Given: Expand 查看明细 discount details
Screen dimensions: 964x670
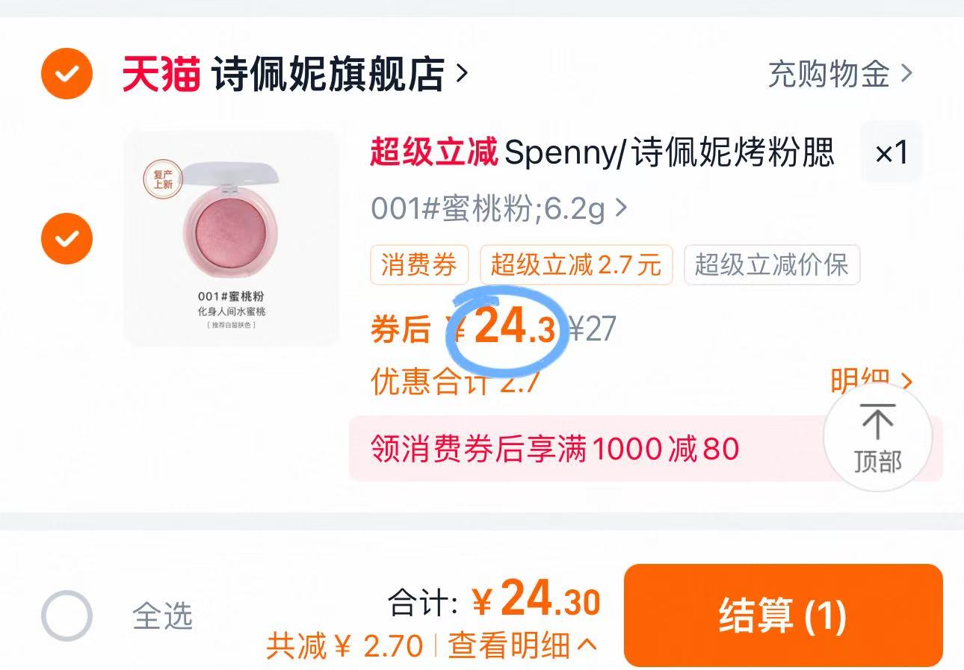Looking at the screenshot, I should pos(522,646).
